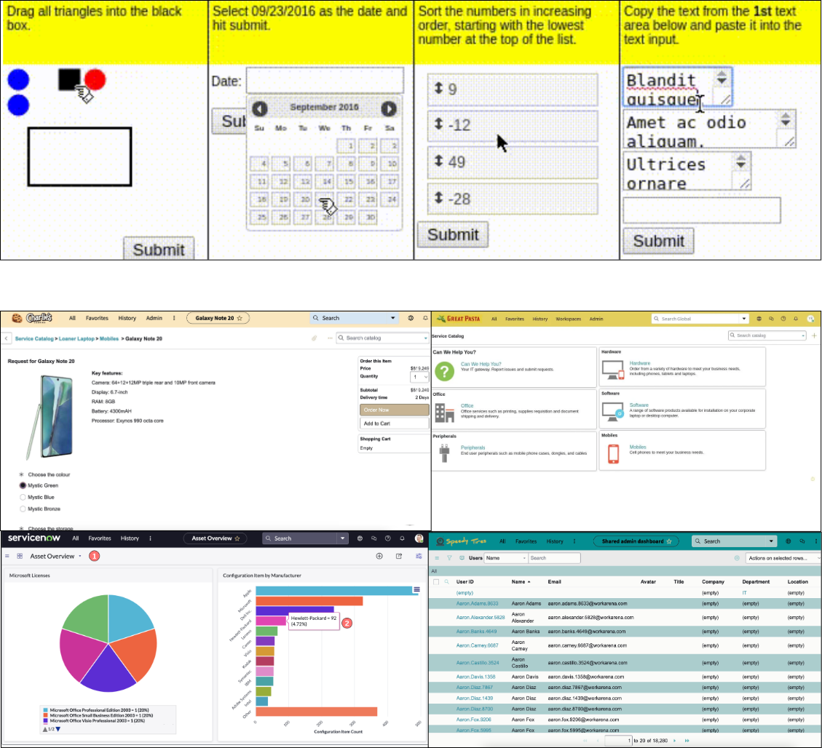Open notifications bell in Great Pasta header
This screenshot has width=822, height=748.
pyautogui.click(x=796, y=319)
